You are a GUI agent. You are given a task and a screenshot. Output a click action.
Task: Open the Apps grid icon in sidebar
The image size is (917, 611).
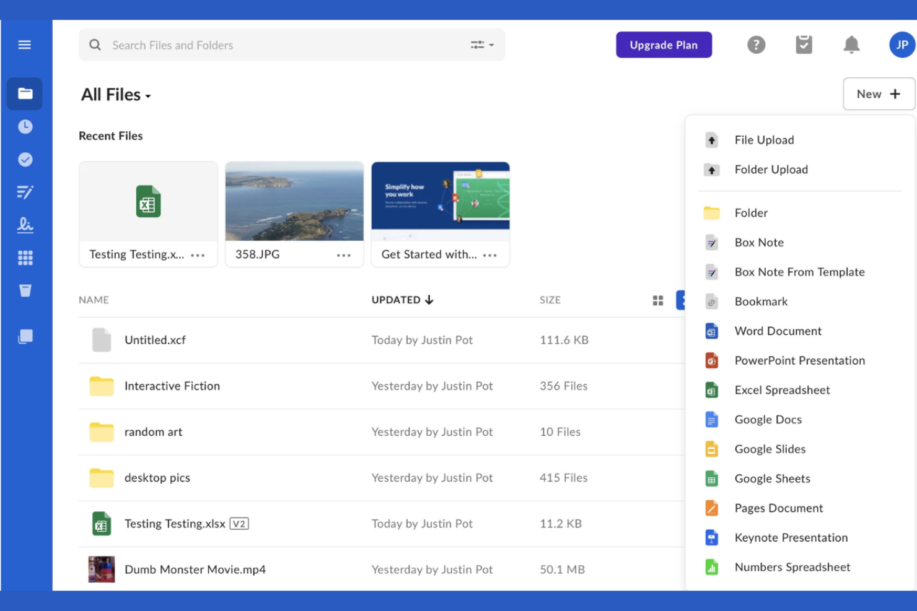click(25, 258)
